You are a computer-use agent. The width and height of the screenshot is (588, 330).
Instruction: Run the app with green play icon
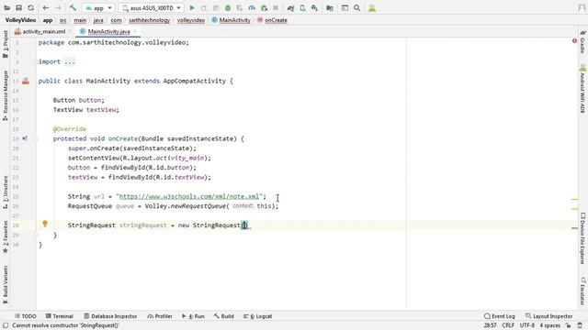pyautogui.click(x=192, y=8)
